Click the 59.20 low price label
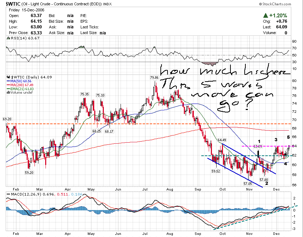 click(x=29, y=172)
